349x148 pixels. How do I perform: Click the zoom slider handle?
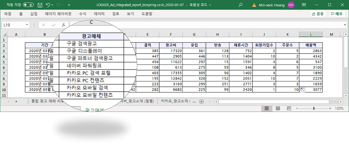314,108
